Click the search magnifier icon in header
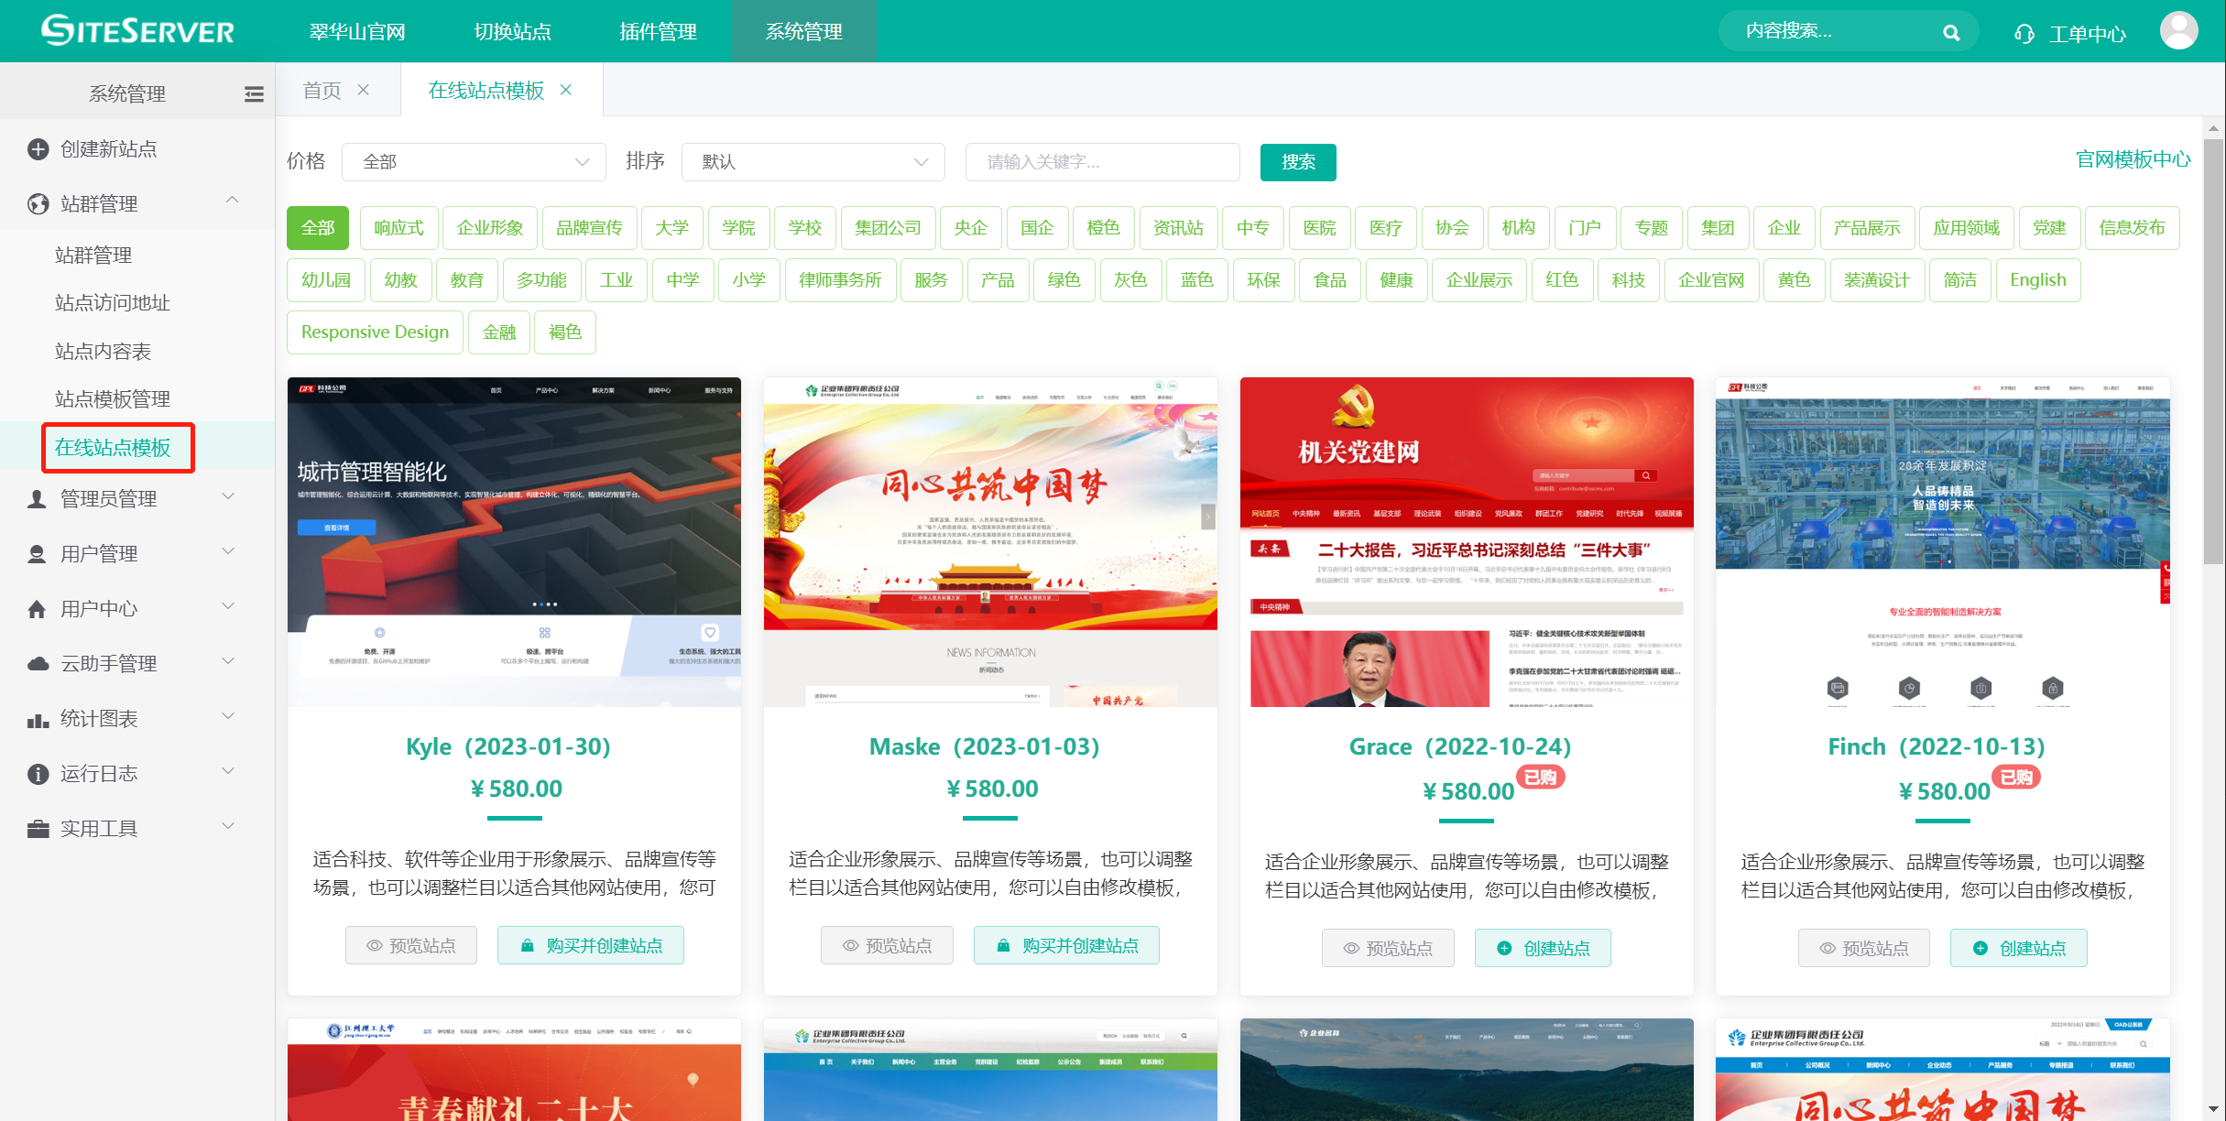2226x1121 pixels. point(1951,33)
